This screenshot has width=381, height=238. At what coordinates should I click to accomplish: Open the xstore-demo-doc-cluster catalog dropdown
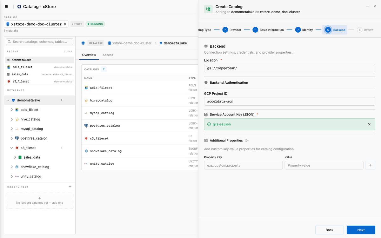(36, 24)
